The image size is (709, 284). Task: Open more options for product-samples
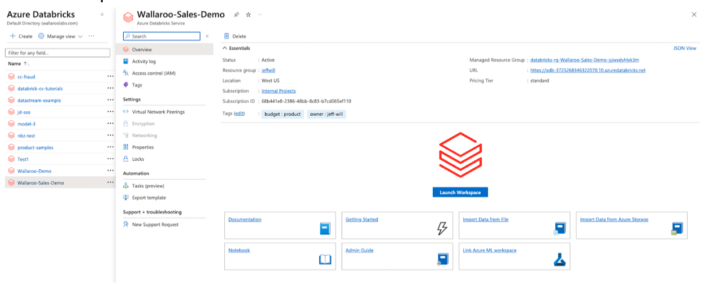pyautogui.click(x=110, y=147)
